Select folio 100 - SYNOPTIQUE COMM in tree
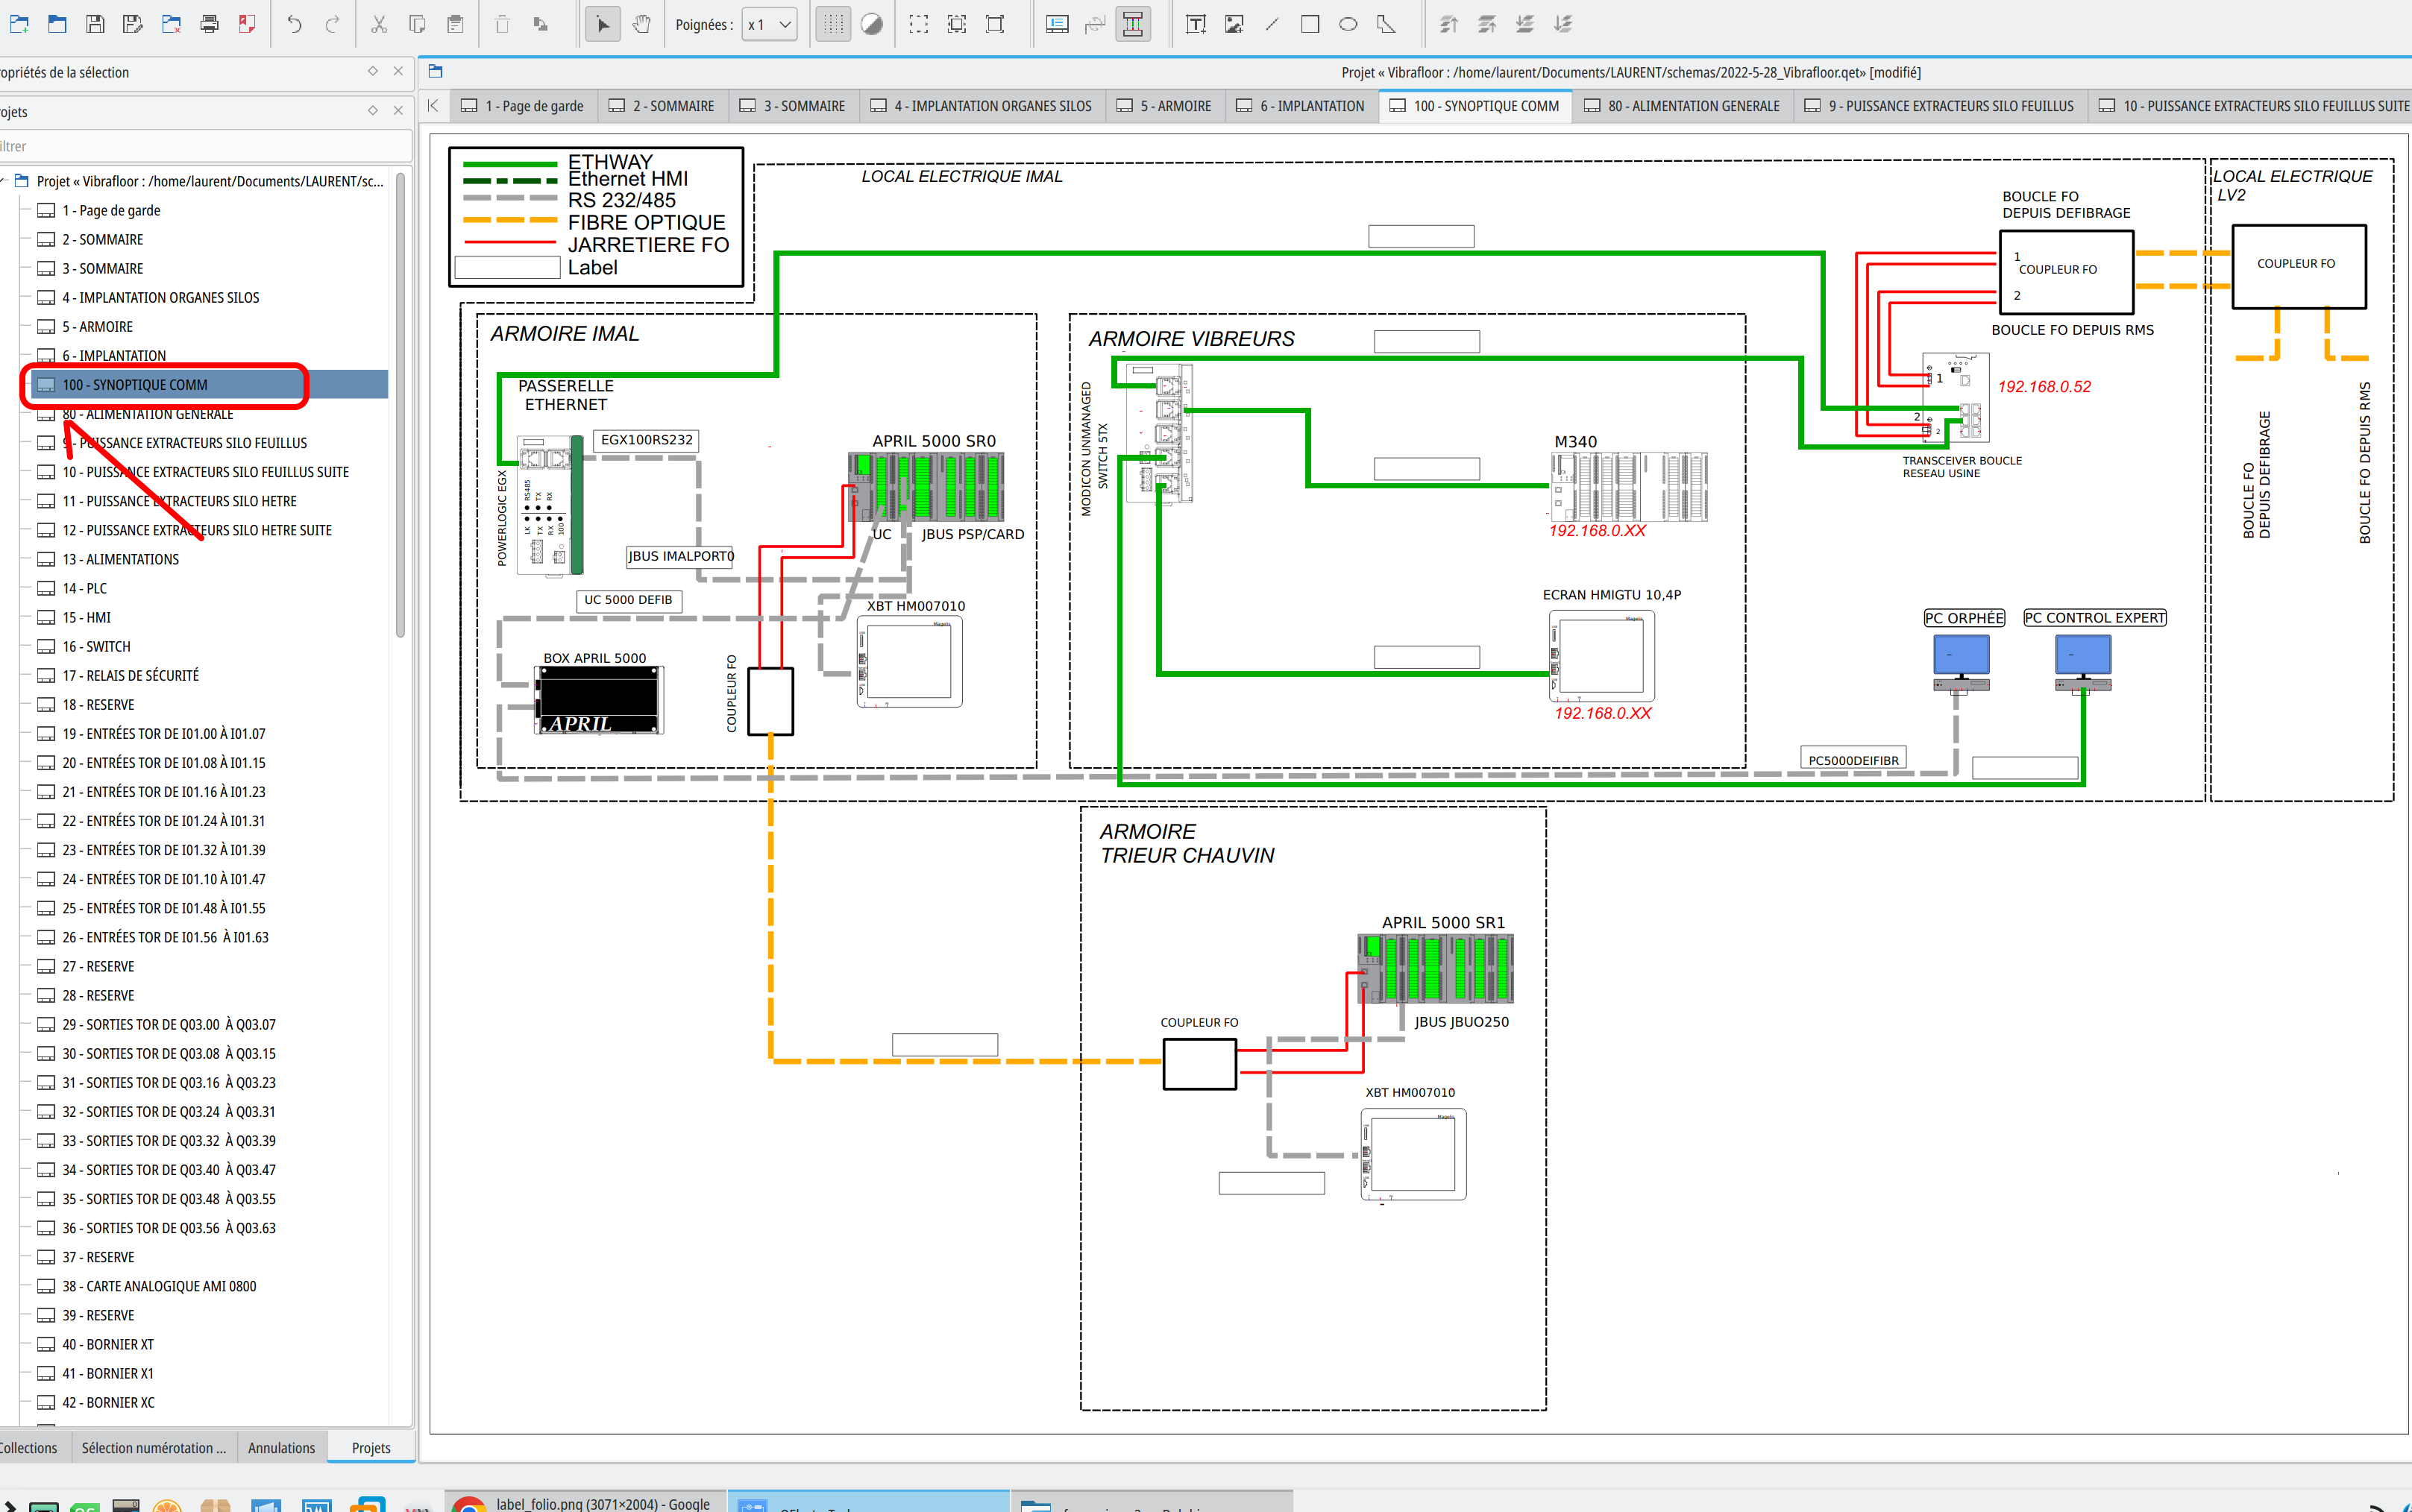Viewport: 2412px width, 1512px height. click(210, 385)
